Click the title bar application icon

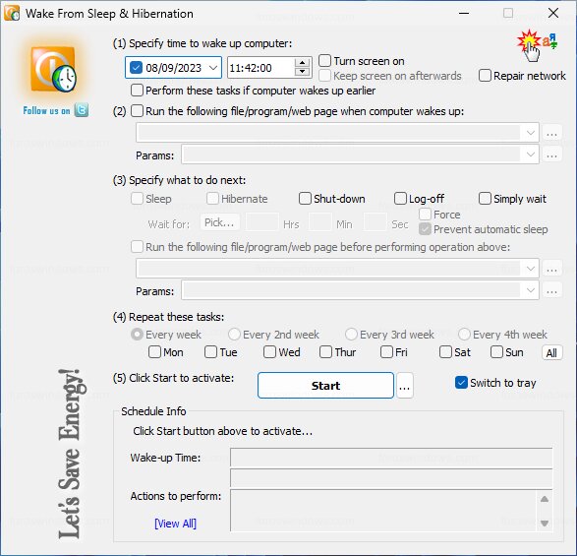point(12,13)
